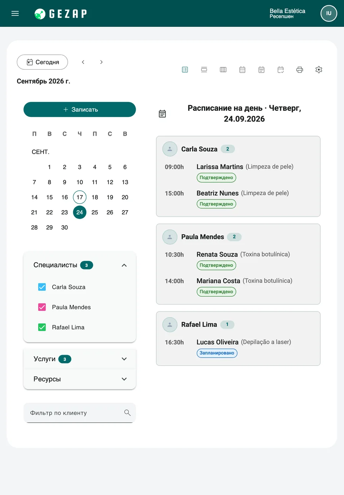Uncheck the Paula Mendes specialist checkbox
This screenshot has height=495, width=344.
[42, 307]
